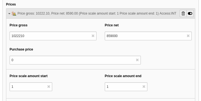Screen dimensions: 201x101
Task: Click the price record header title text
Action: [x=97, y=13]
